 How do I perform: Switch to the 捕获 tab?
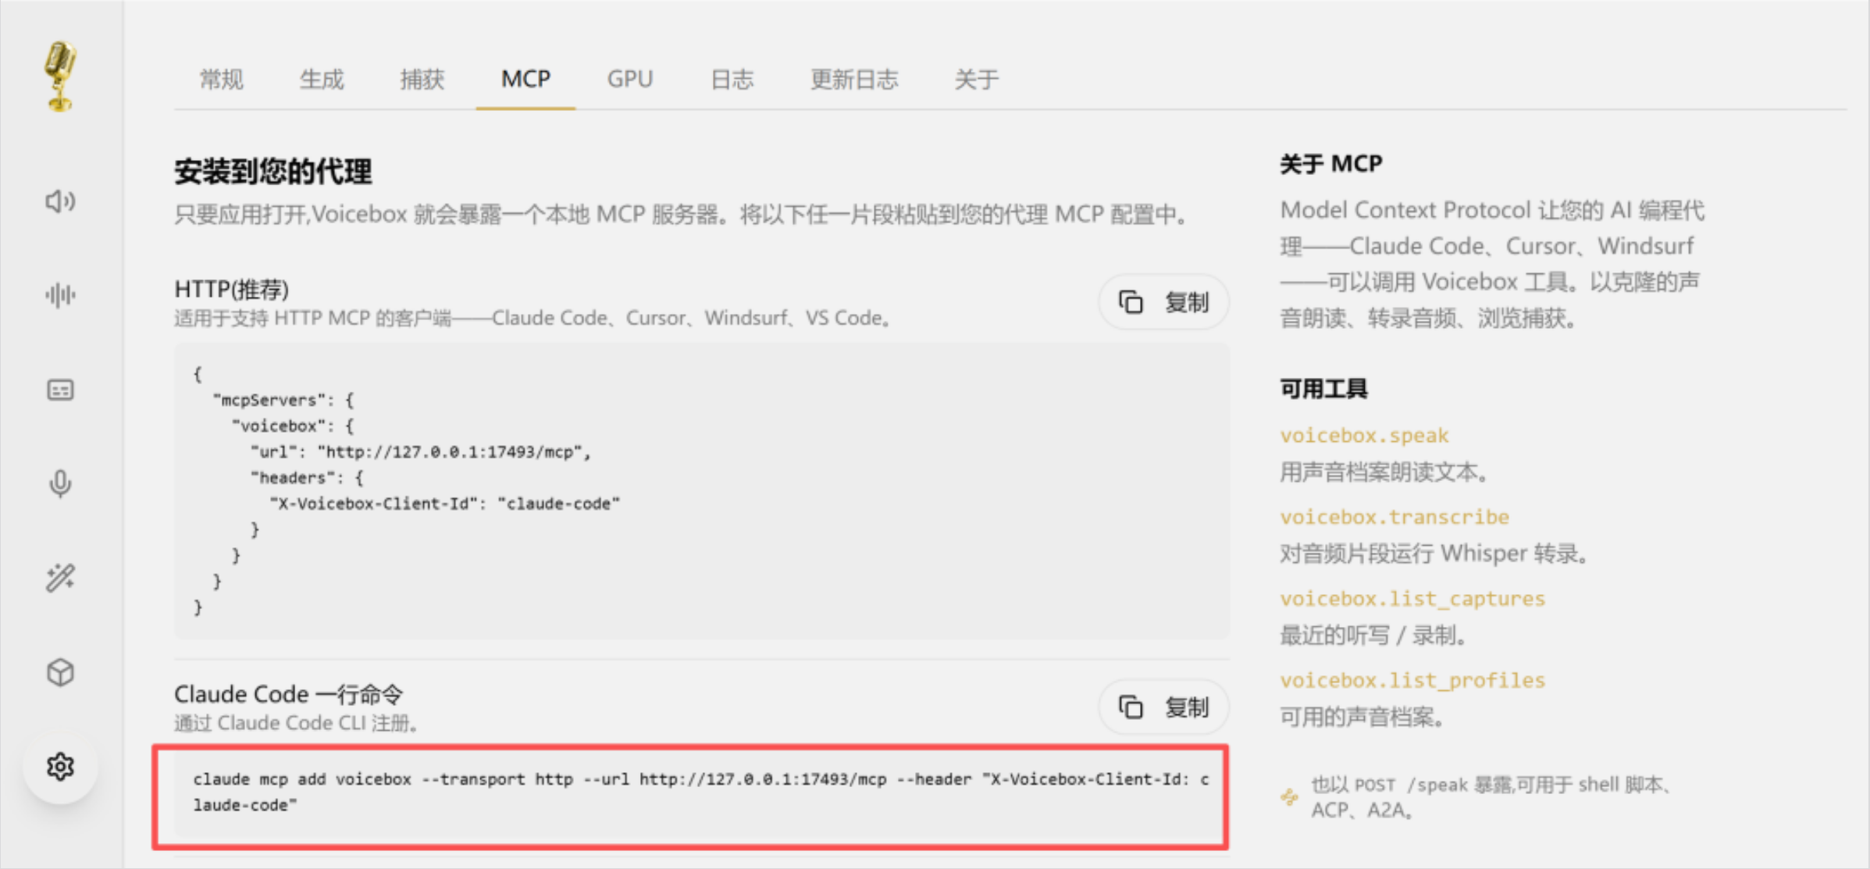tap(422, 79)
